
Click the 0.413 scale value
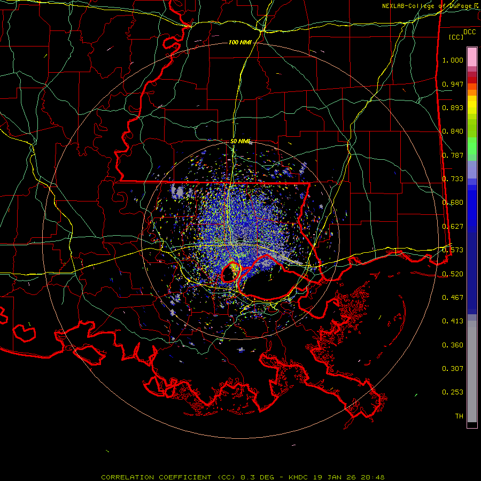(x=453, y=321)
